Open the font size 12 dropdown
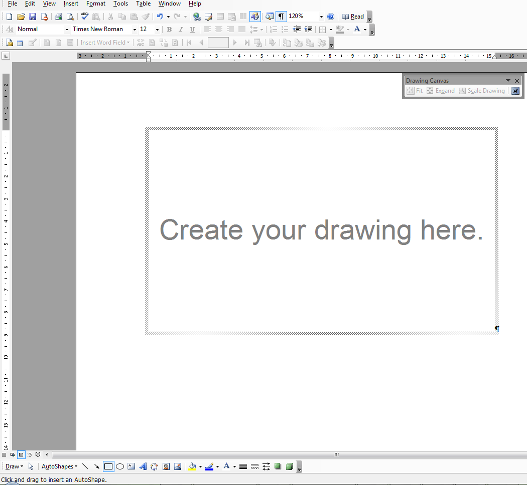The image size is (527, 485). [x=157, y=30]
